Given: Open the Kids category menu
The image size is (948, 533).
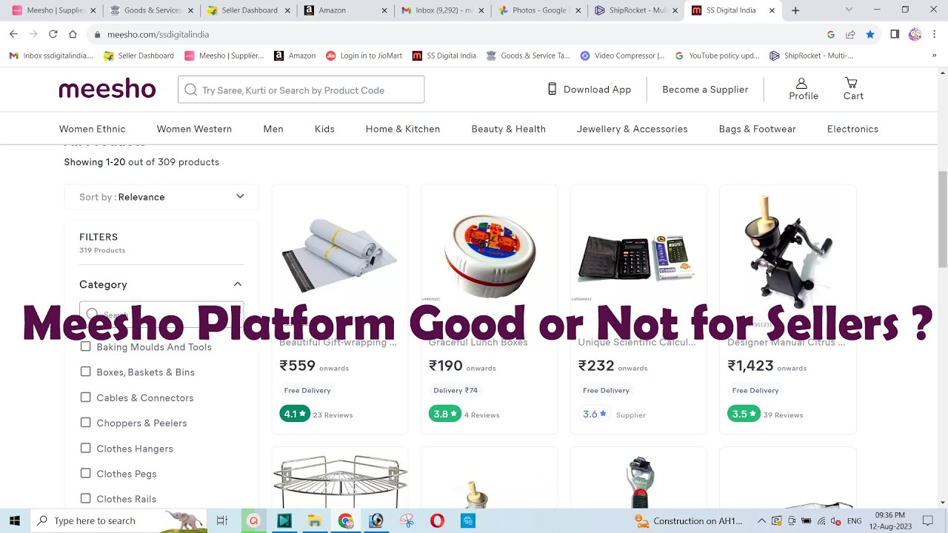Looking at the screenshot, I should point(324,129).
